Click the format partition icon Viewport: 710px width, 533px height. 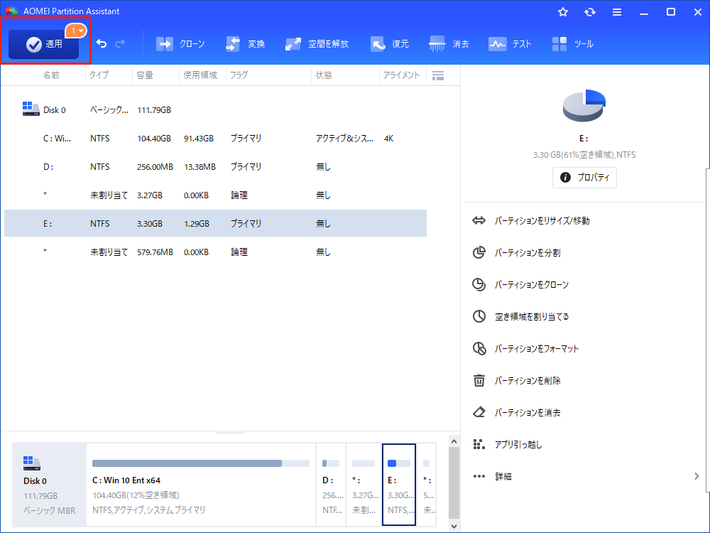[479, 348]
